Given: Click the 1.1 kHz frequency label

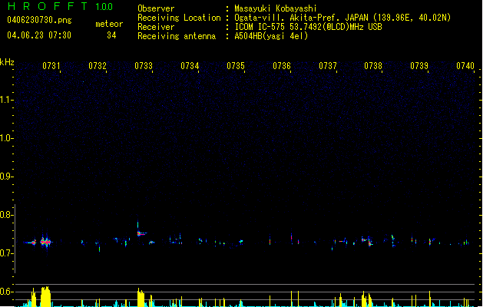Looking at the screenshot, I should (x=6, y=100).
